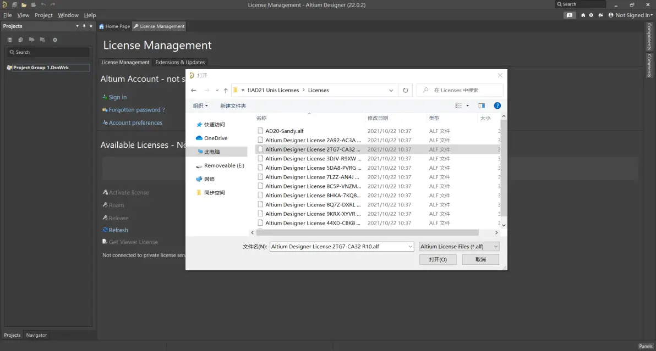
Task: Open the Project menu
Action: click(x=43, y=15)
